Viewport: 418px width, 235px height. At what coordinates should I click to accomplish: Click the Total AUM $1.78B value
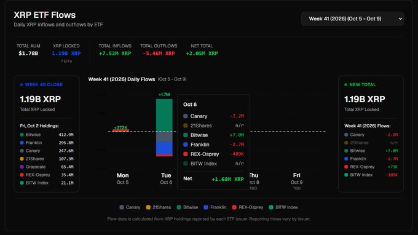coord(28,54)
